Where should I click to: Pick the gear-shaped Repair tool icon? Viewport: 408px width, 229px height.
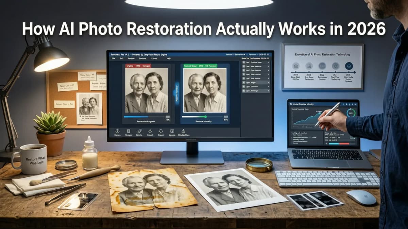[x=161, y=131]
